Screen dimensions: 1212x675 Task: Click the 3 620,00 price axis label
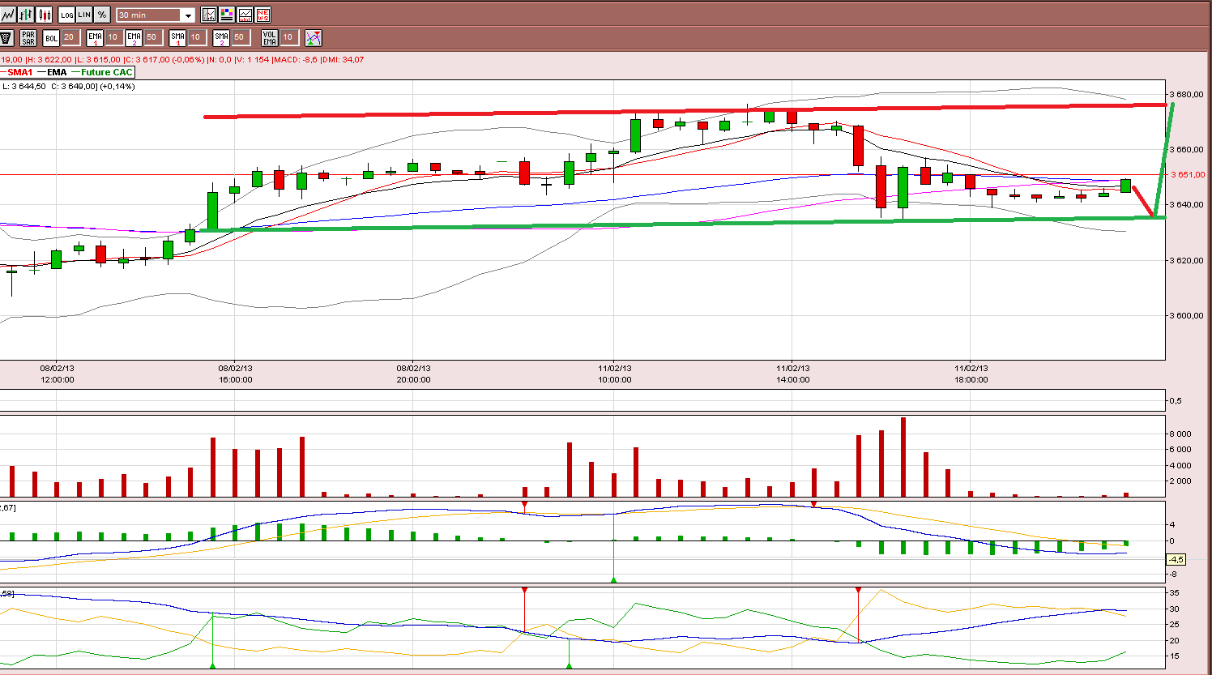[1187, 260]
